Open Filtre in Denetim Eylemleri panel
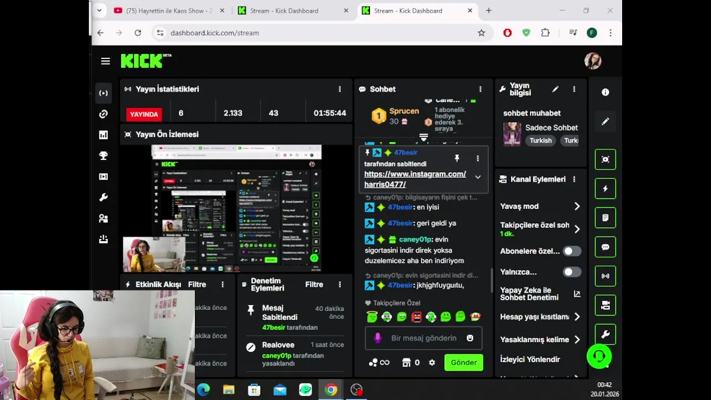The image size is (711, 400). (314, 284)
